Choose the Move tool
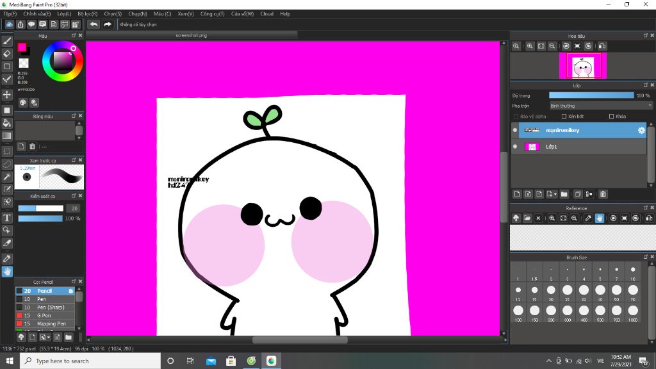The width and height of the screenshot is (656, 369). click(7, 94)
